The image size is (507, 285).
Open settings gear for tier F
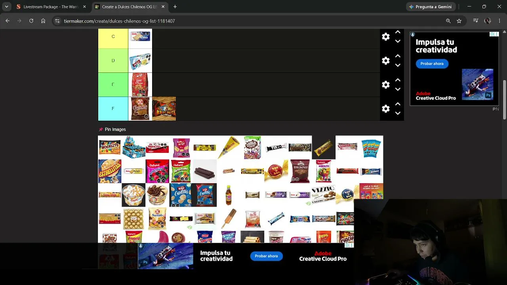[386, 109]
